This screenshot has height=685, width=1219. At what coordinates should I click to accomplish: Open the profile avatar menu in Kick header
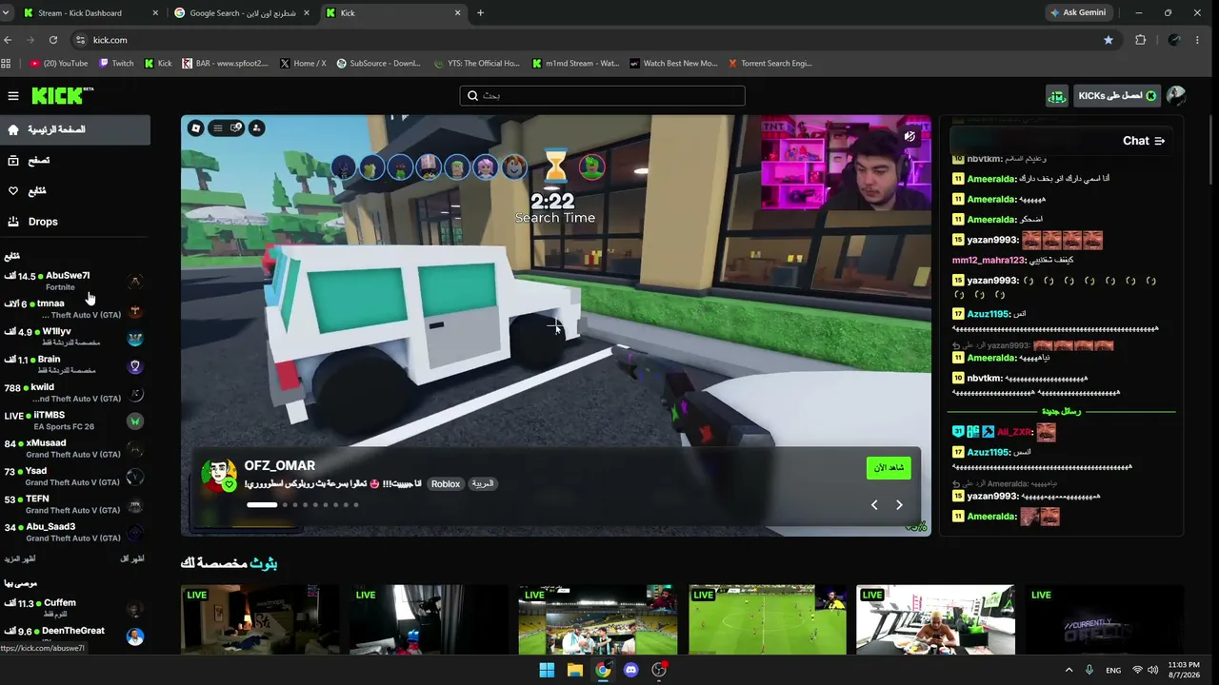coord(1176,96)
